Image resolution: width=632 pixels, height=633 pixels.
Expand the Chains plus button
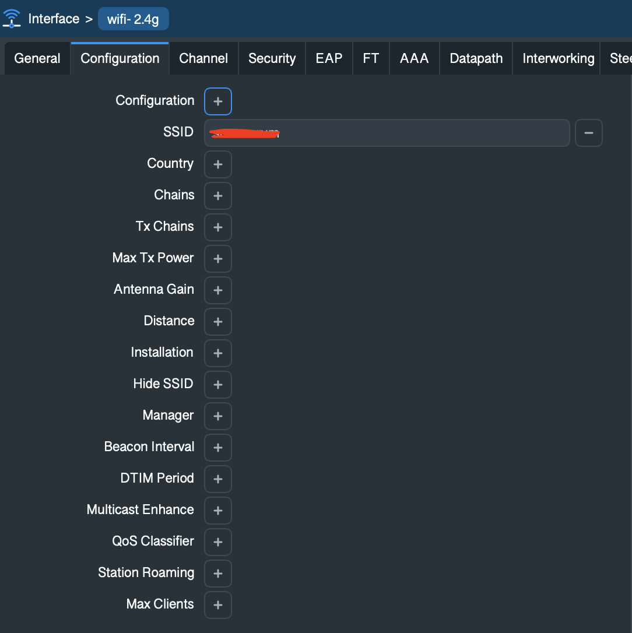point(218,196)
